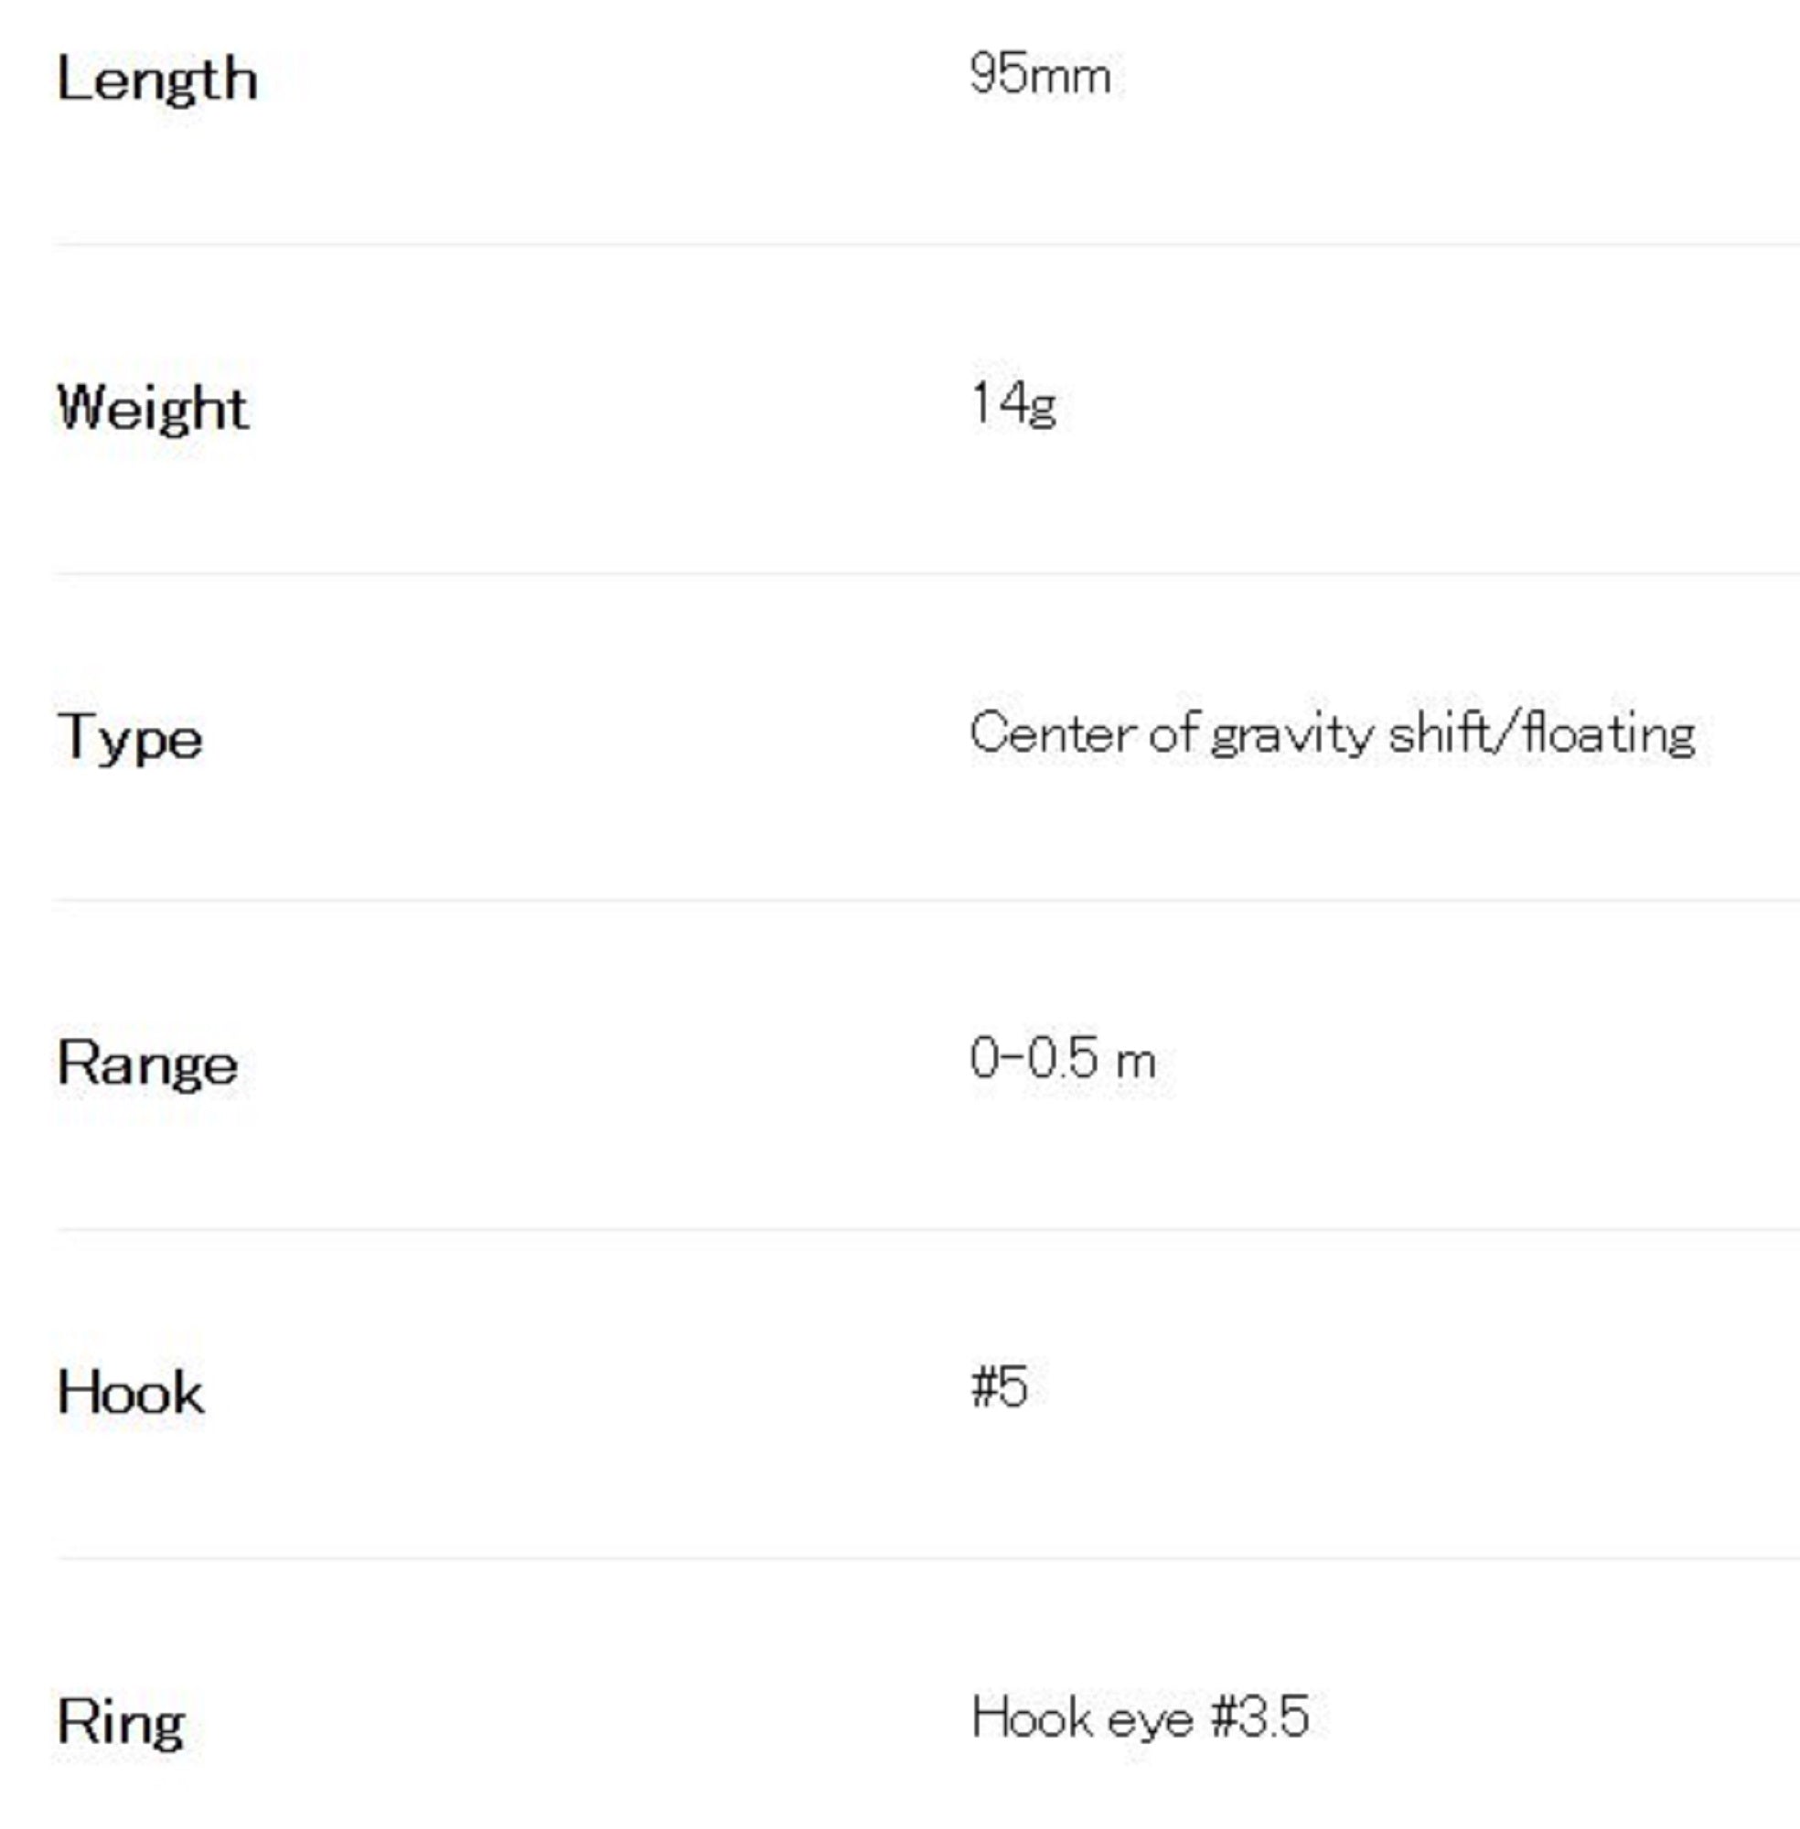Click the Hook row label

coord(131,1394)
